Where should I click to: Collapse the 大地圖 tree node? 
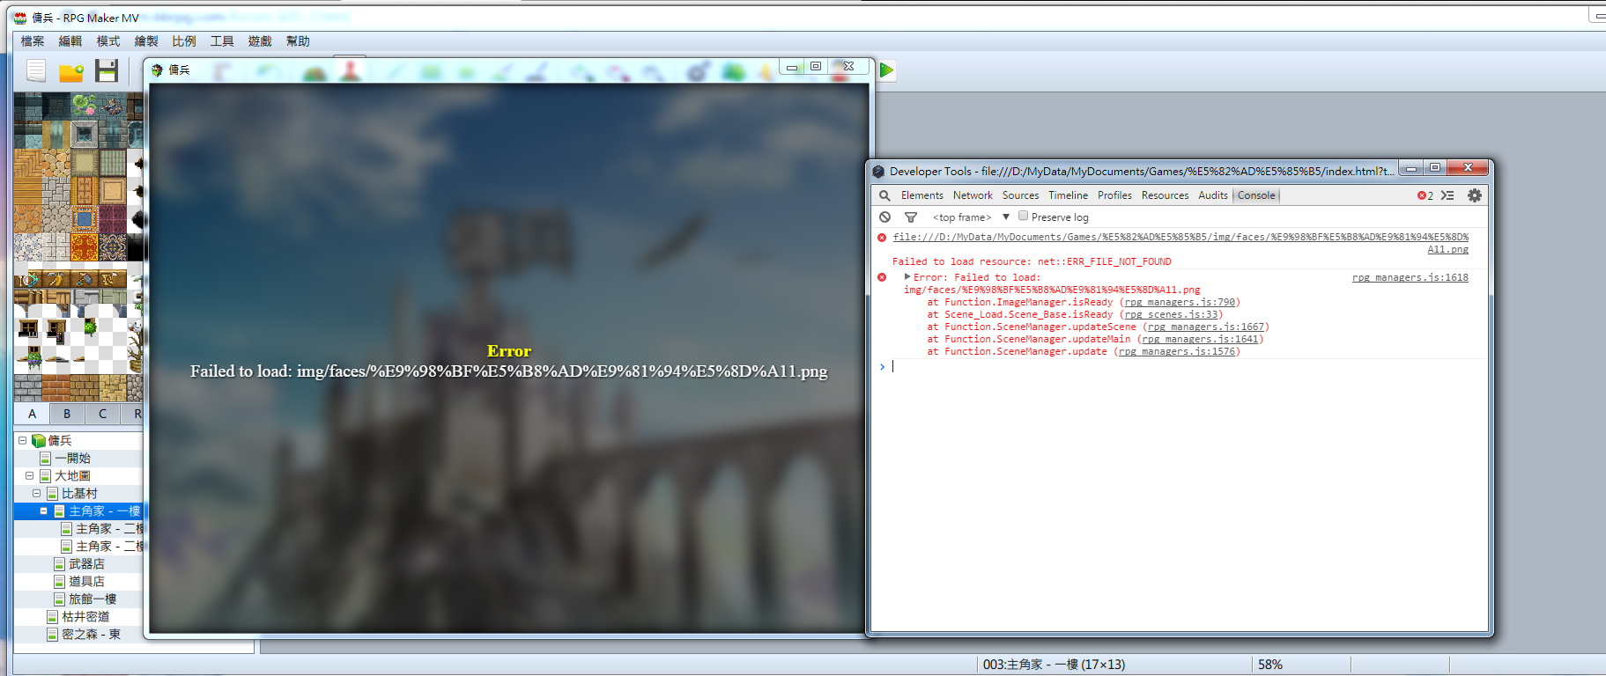coord(29,475)
